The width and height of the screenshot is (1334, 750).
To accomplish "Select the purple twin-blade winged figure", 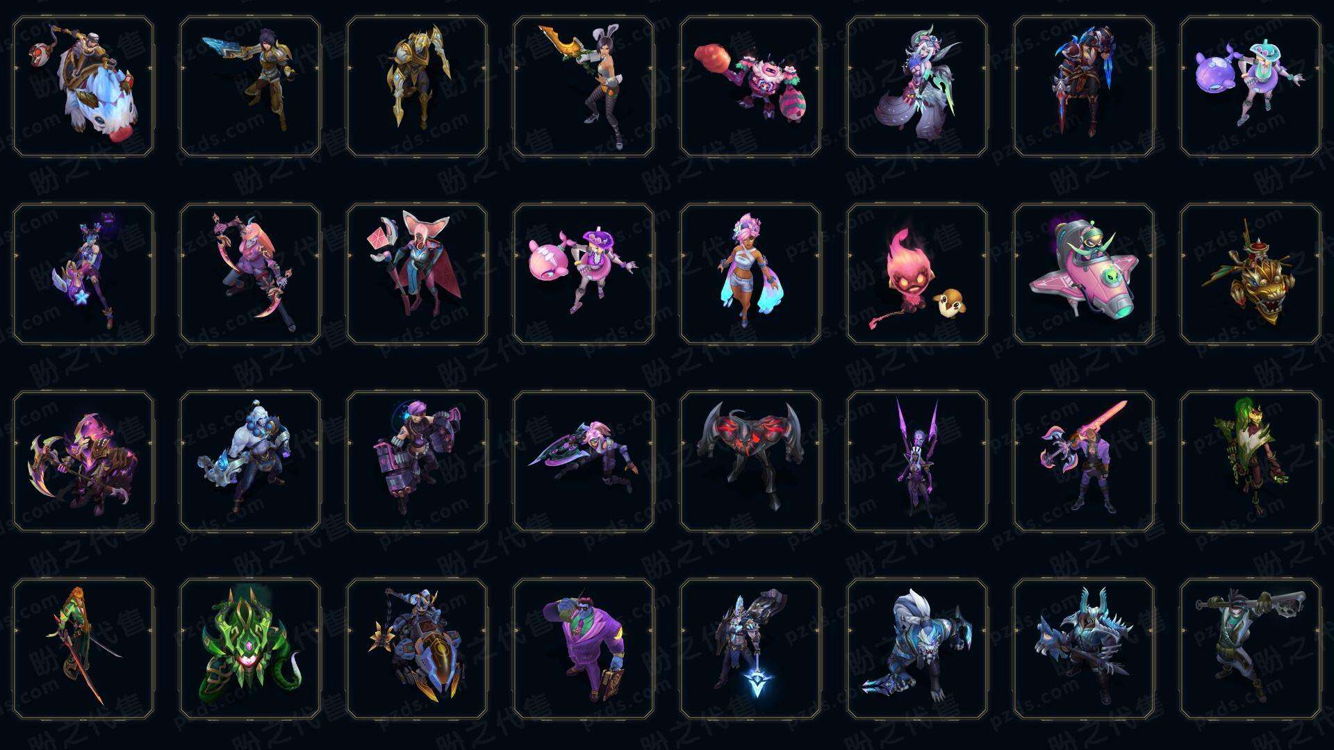I will click(917, 462).
